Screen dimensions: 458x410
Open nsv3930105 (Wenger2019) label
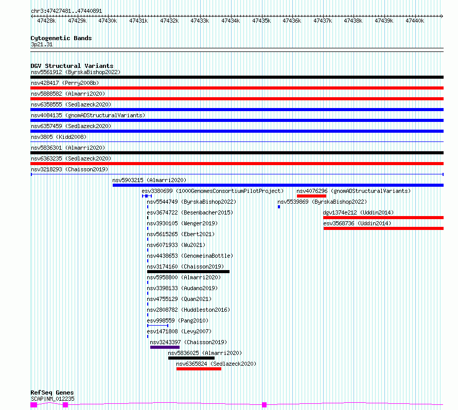tap(182, 223)
